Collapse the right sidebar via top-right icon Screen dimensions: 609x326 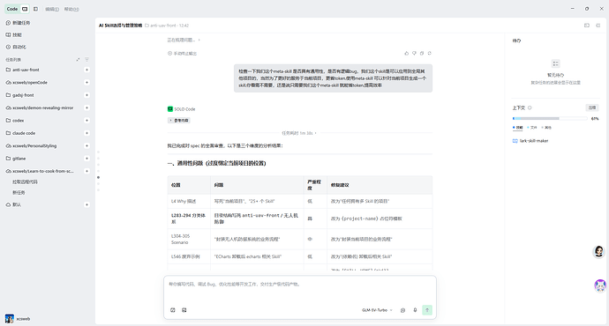point(598,26)
